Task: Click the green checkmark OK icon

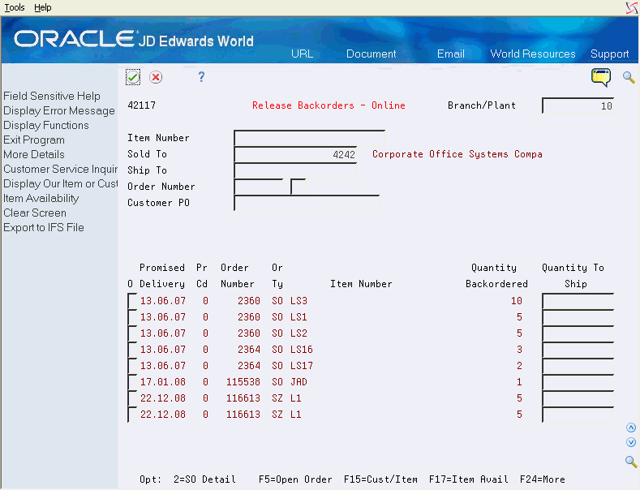Action: tap(133, 77)
